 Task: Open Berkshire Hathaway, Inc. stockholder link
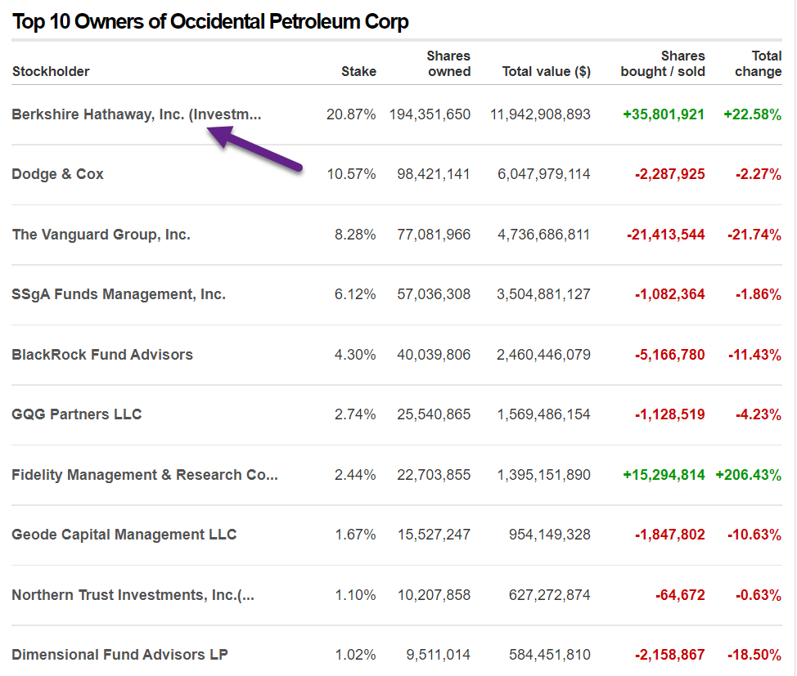pos(136,114)
